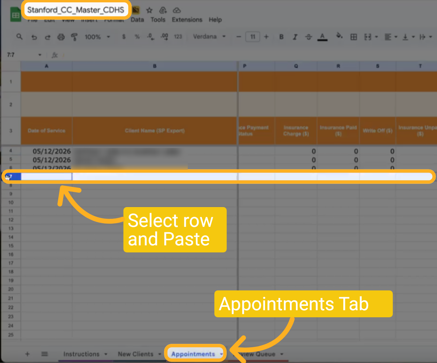Click the 05/12/2026 date in row 5

51,160
